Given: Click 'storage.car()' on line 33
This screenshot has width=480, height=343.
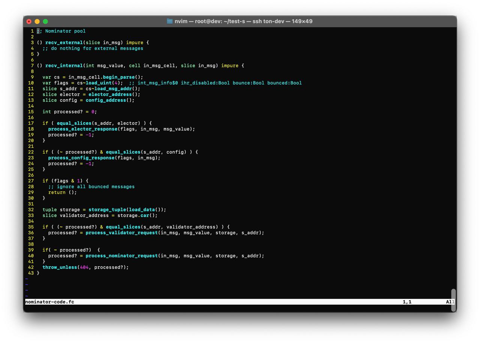Looking at the screenshot, I should click(x=138, y=216).
